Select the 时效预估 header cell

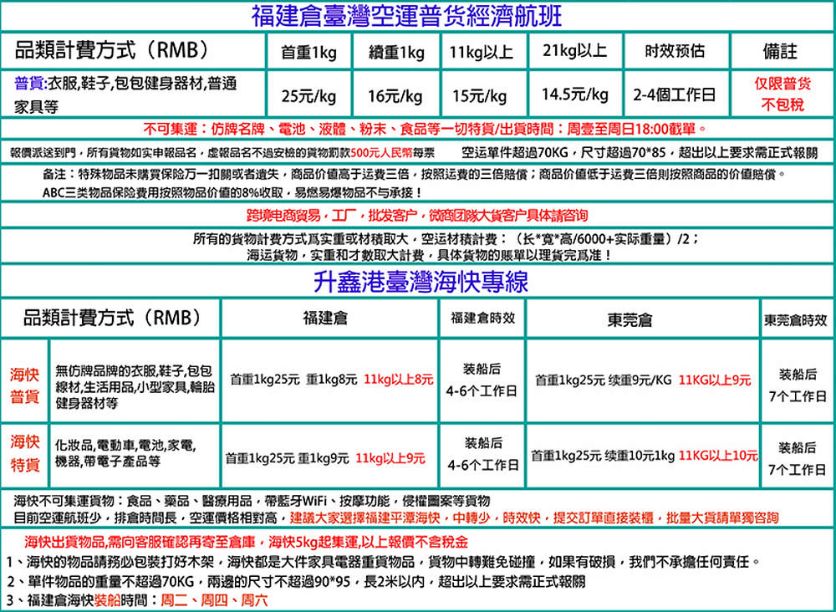tap(675, 51)
